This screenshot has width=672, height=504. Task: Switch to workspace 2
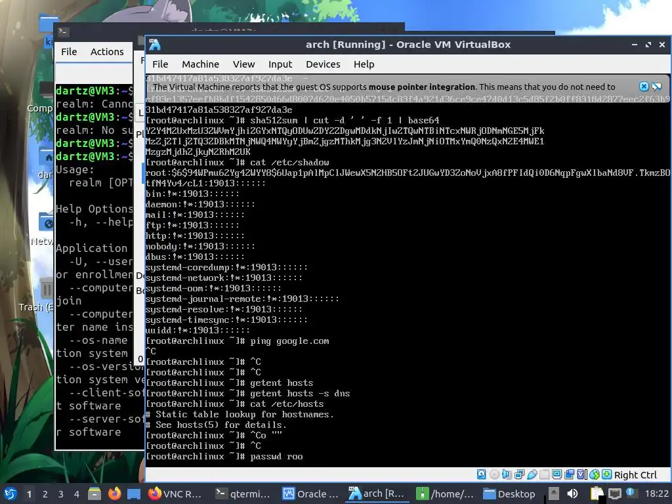point(45,494)
